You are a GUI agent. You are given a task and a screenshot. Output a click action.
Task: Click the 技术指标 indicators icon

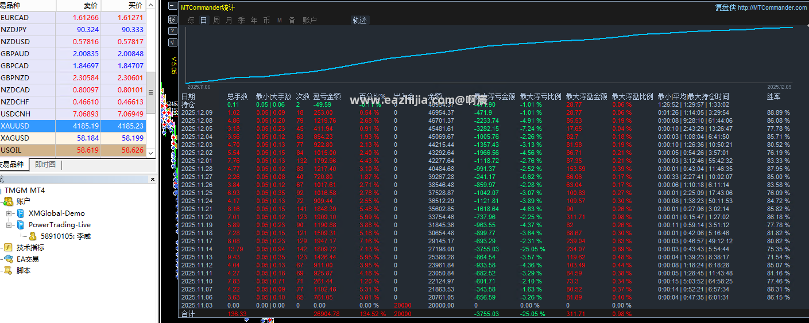(9, 248)
